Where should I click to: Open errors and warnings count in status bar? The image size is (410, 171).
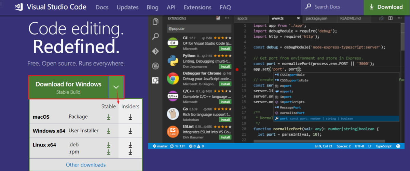point(196,146)
